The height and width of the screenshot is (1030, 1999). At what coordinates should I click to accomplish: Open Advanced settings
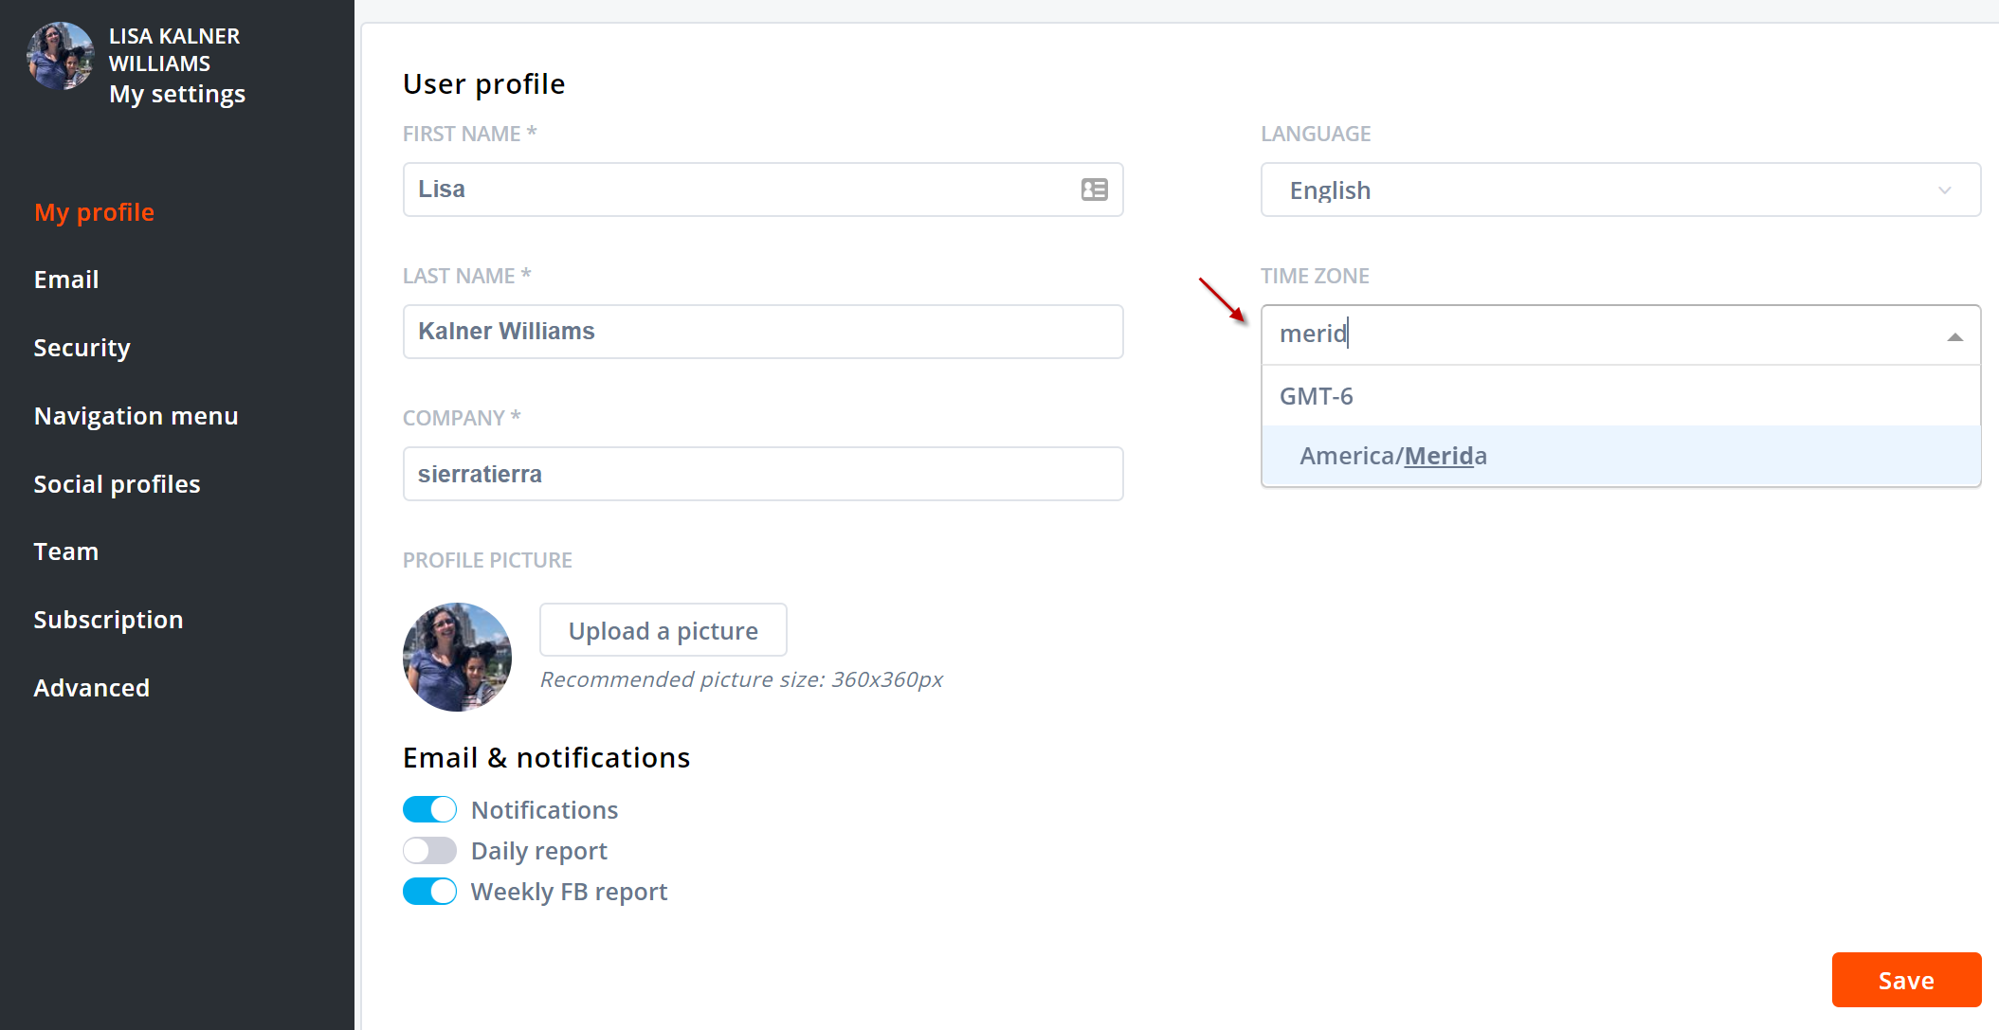91,688
